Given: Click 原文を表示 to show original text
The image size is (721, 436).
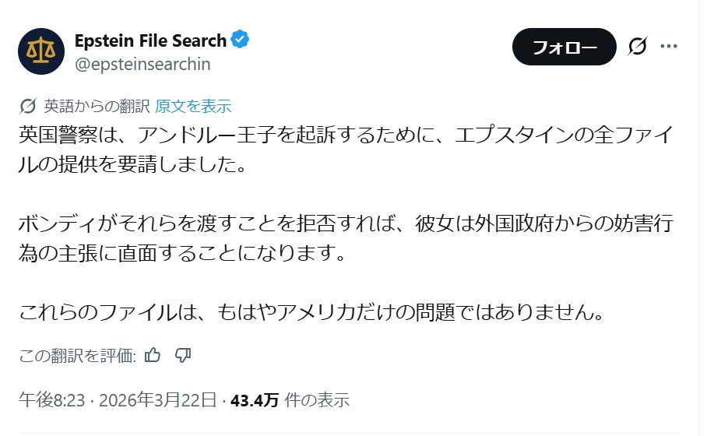Looking at the screenshot, I should (193, 106).
